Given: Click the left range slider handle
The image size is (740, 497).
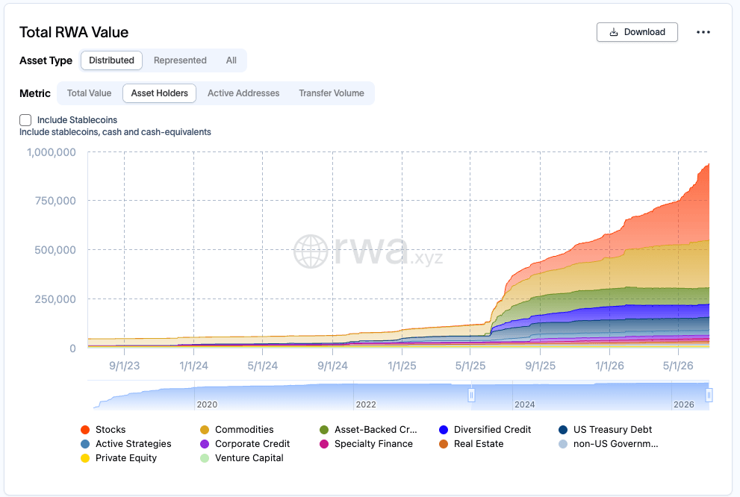Looking at the screenshot, I should (x=471, y=395).
